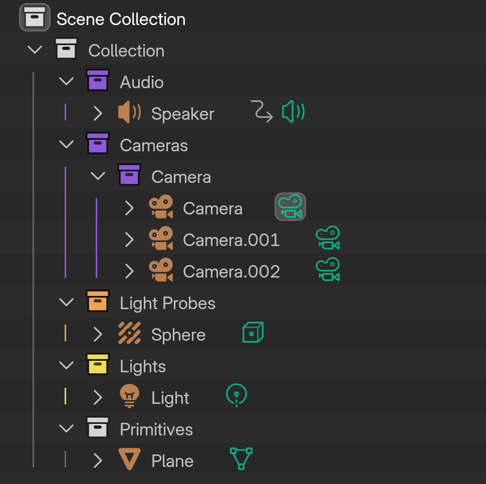This screenshot has height=484, width=486.
Task: Expand the Camera.002 object
Action: click(x=129, y=271)
